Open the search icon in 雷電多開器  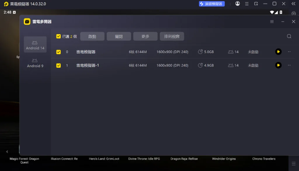(289, 36)
